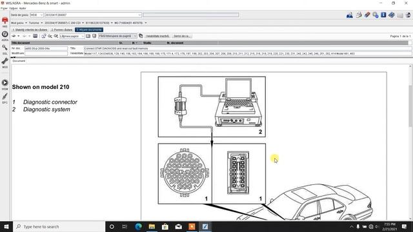Open File Explorer from taskbar
Screen dimensions: 413x232
152,226
